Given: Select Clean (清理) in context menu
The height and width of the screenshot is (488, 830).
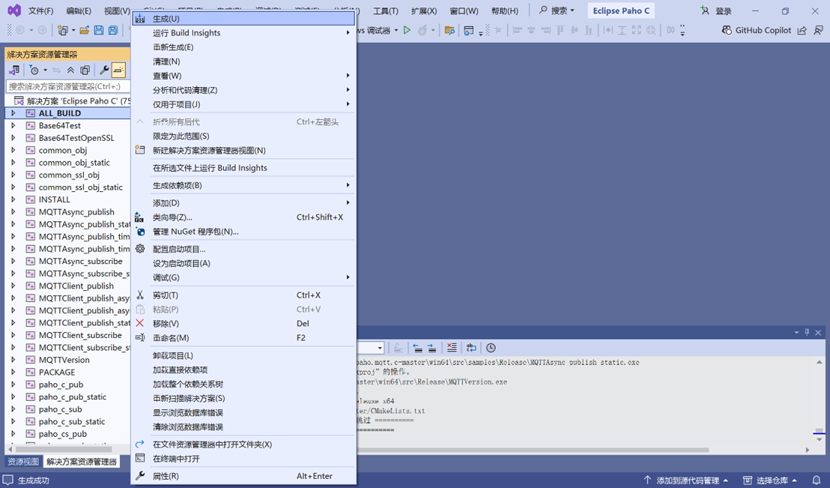Looking at the screenshot, I should 243,61.
